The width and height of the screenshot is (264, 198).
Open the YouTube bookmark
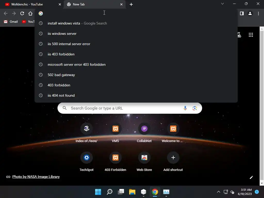click(x=28, y=22)
